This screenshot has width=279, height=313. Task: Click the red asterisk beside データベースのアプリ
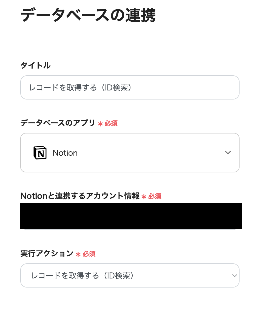(x=100, y=124)
